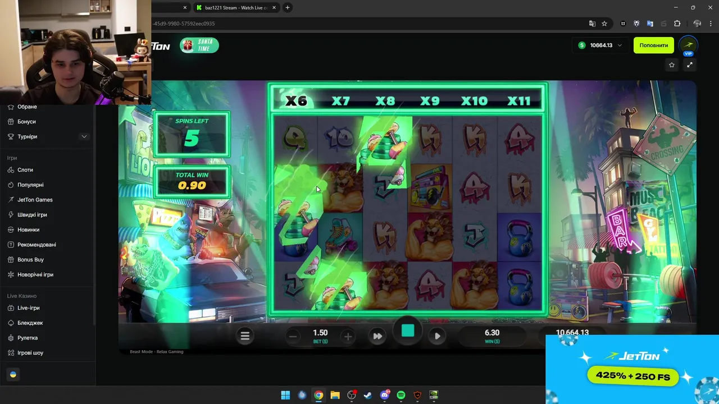Screen dimensions: 719x404
Task: Click the Слоти sidebar icon
Action: point(11,169)
